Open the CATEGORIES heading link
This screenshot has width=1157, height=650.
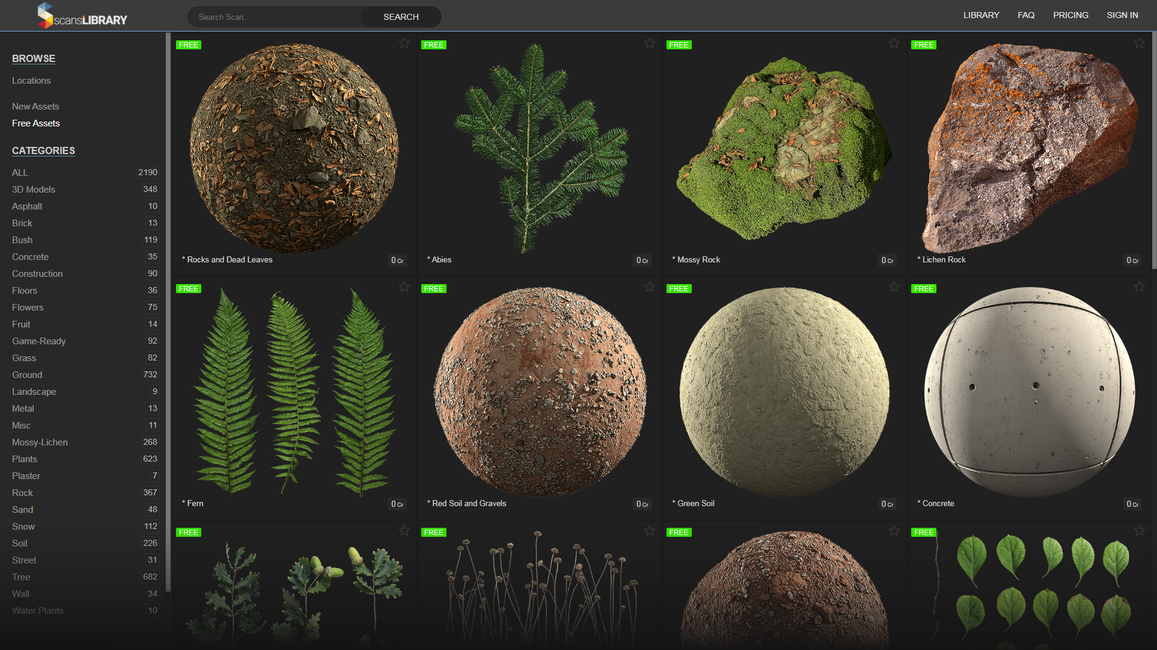43,150
